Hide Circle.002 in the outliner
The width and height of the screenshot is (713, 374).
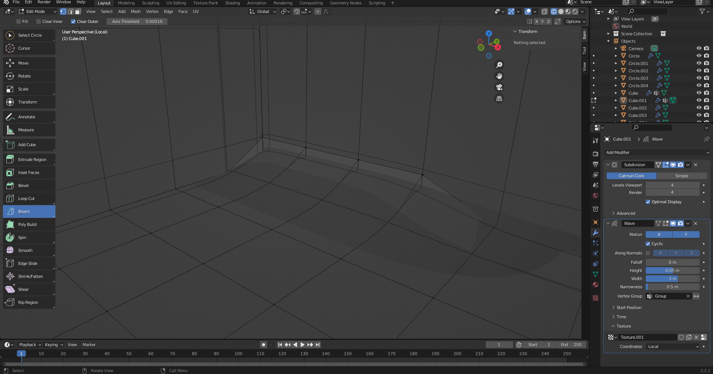point(699,70)
